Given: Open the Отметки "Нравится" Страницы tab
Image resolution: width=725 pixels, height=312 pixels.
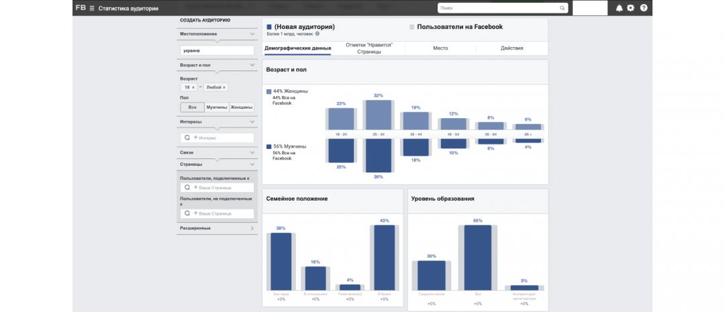Looking at the screenshot, I should click(x=369, y=48).
